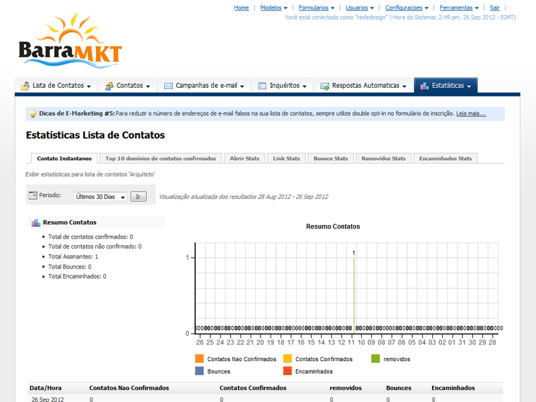The width and height of the screenshot is (536, 402).
Task: Click the Período calendar icon
Action: tap(33, 195)
